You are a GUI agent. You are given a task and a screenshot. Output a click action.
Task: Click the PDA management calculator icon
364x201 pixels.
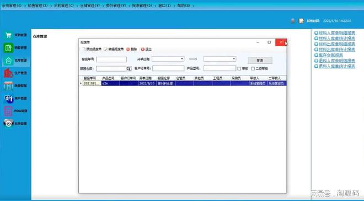(x=8, y=111)
